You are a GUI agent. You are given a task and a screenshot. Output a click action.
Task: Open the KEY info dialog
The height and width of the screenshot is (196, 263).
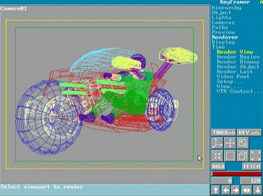[x=249, y=132]
